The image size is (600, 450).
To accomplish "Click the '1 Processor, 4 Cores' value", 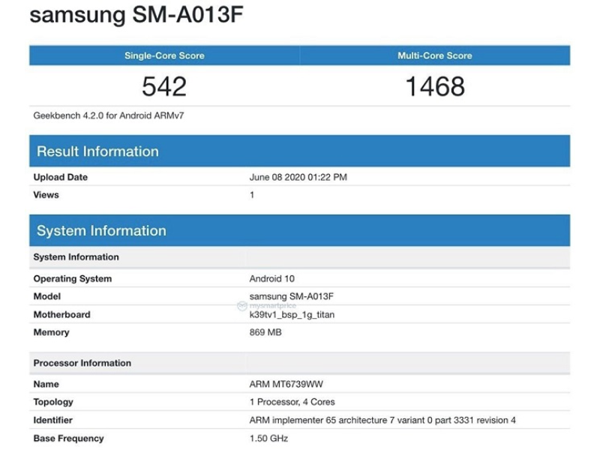I will coord(292,402).
